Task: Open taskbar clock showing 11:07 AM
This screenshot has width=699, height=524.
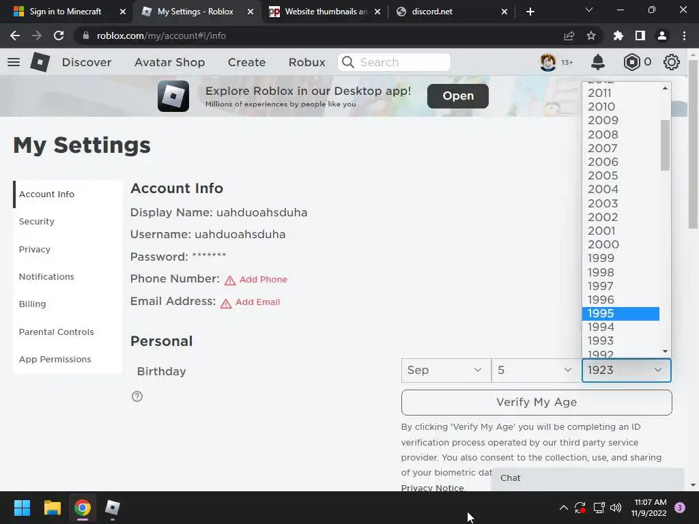Action: [649, 508]
